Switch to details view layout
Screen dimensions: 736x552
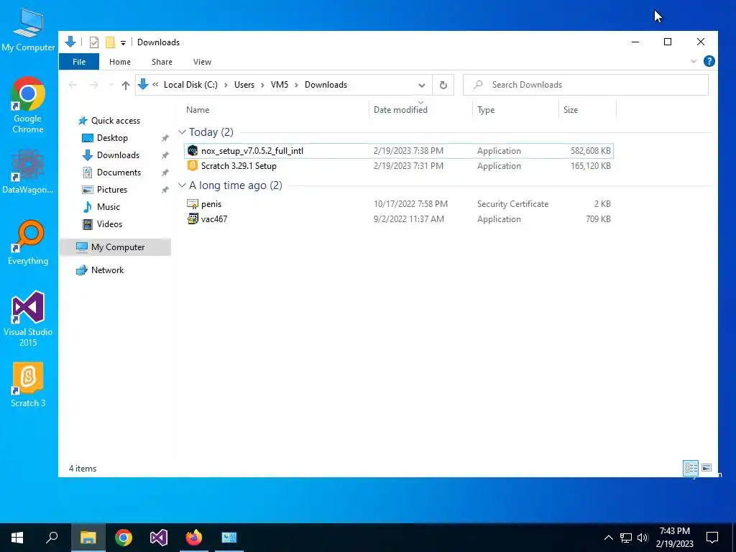coord(691,467)
